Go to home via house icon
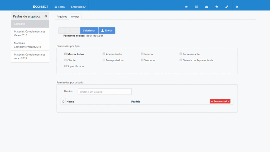270x152 pixels. 186,7
